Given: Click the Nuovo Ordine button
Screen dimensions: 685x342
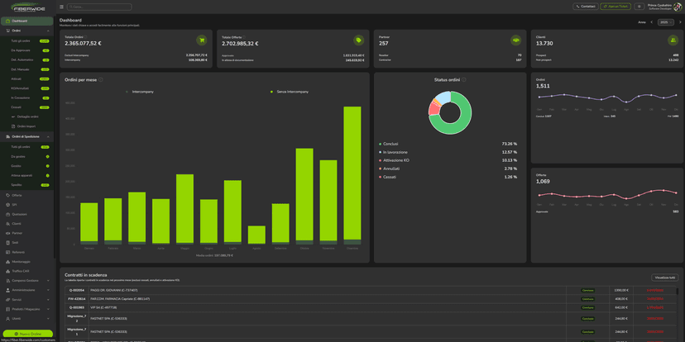Looking at the screenshot, I should (x=27, y=334).
